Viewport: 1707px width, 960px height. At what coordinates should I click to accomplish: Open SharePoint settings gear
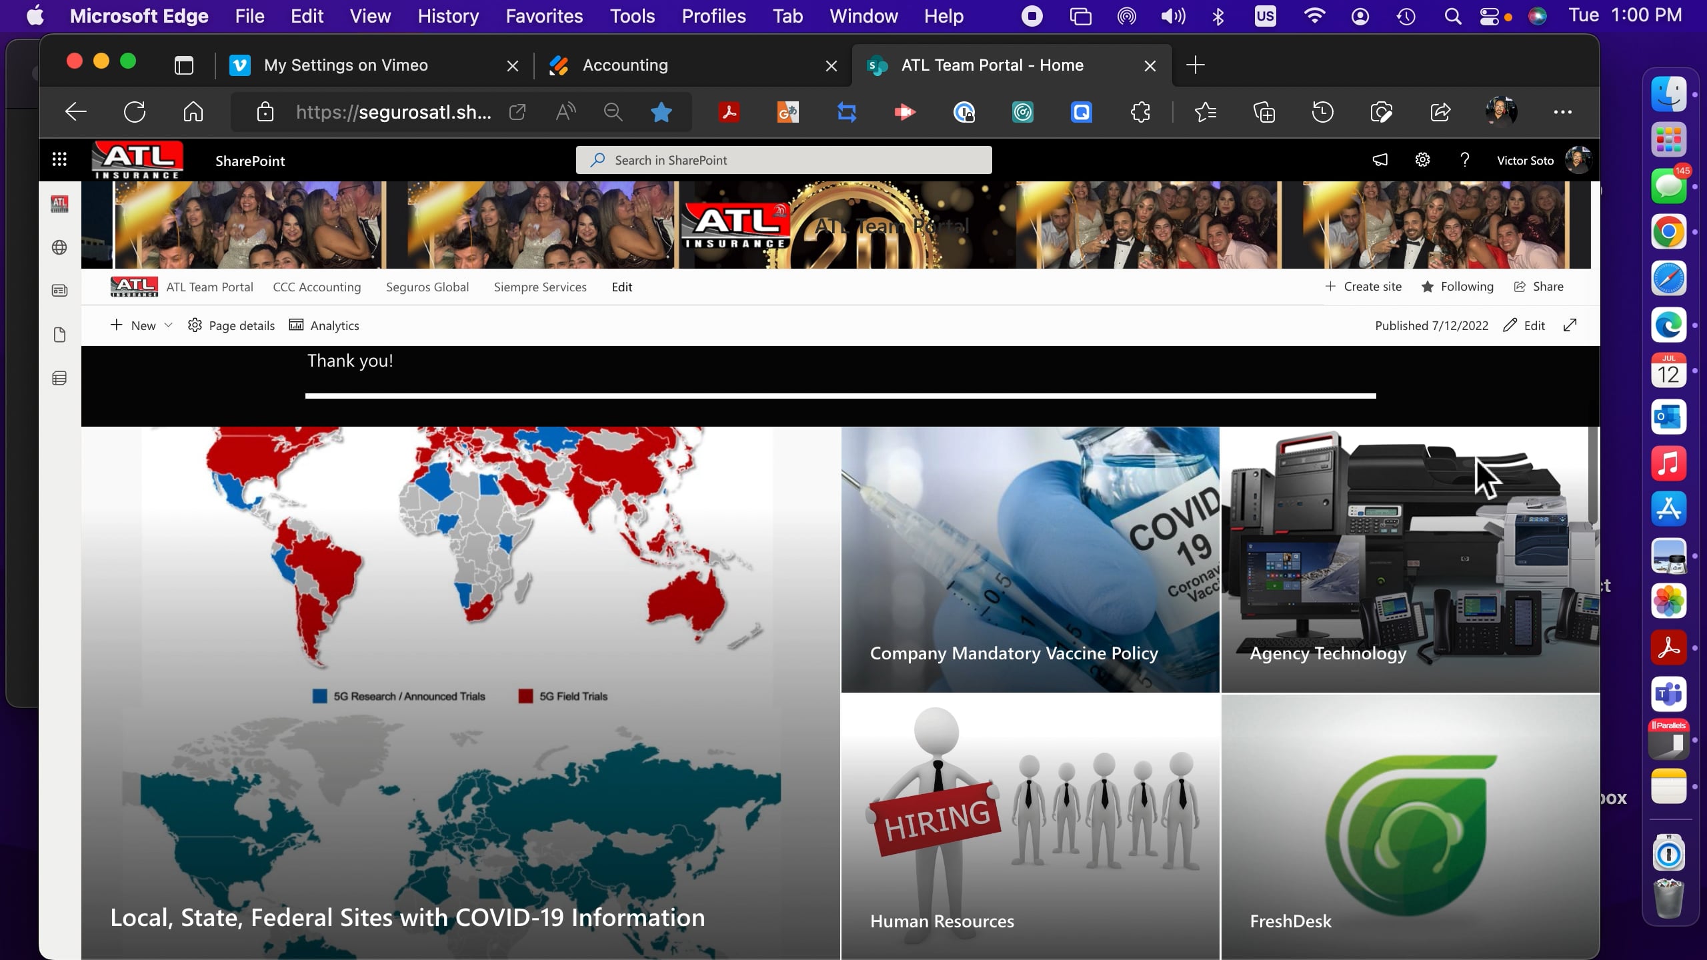1422,160
